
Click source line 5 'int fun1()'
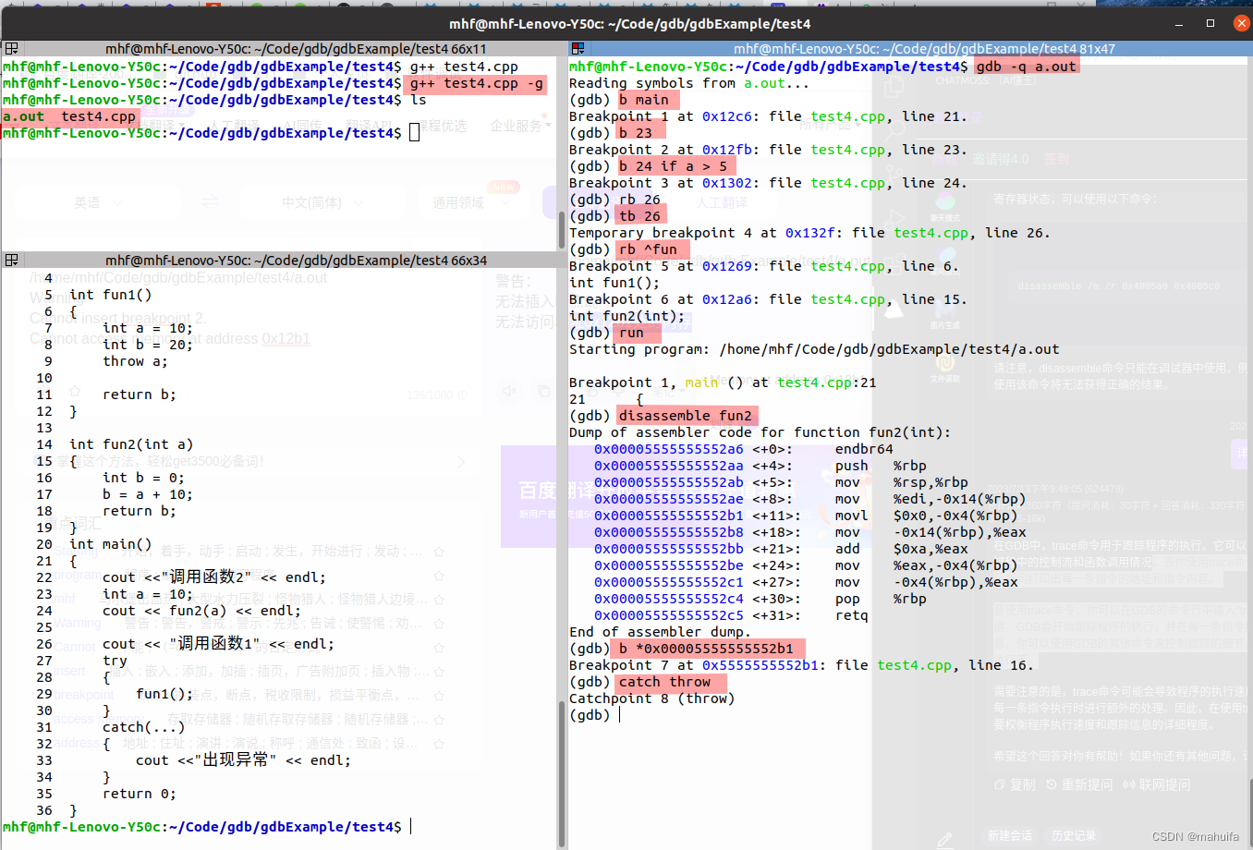[111, 295]
